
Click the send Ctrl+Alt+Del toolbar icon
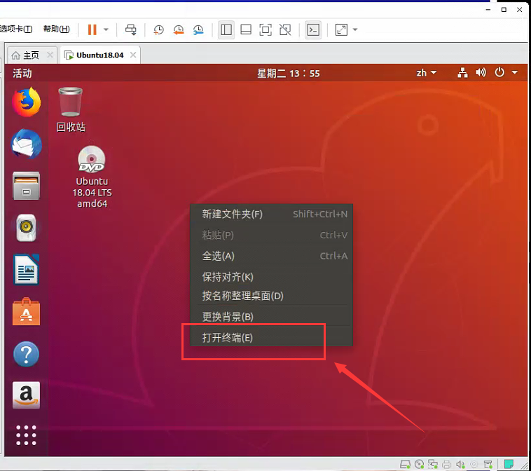tap(131, 30)
